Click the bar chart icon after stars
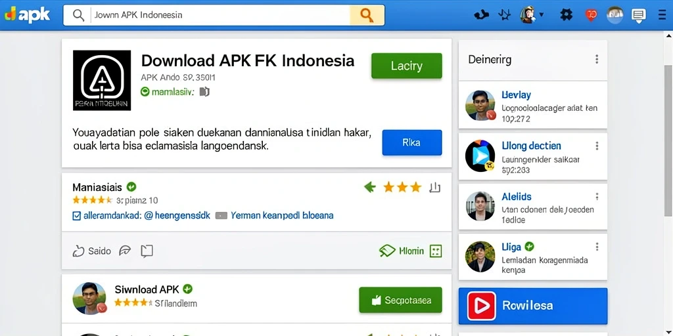Viewport: 673px width, 336px height. pos(435,187)
